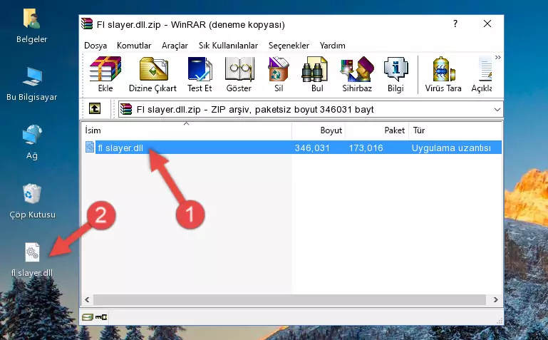548x340 pixels.
Task: Open the Araçlar menu
Action: click(x=175, y=46)
